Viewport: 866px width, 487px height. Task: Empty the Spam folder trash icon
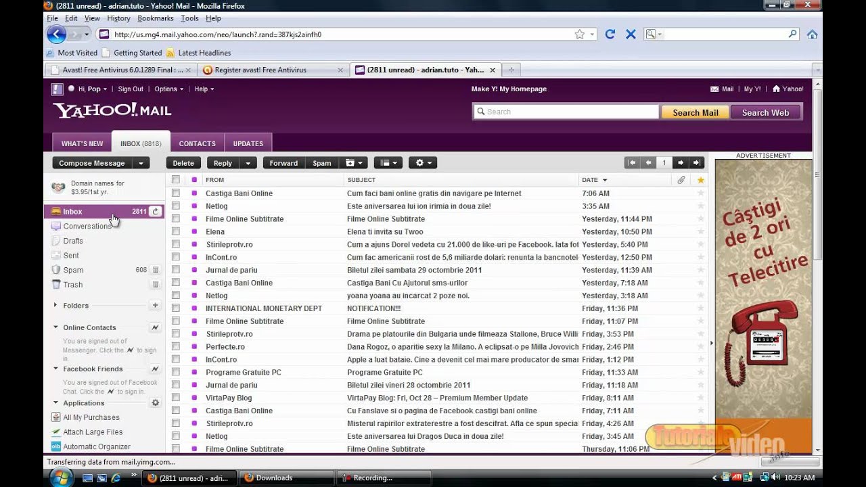[x=156, y=270]
